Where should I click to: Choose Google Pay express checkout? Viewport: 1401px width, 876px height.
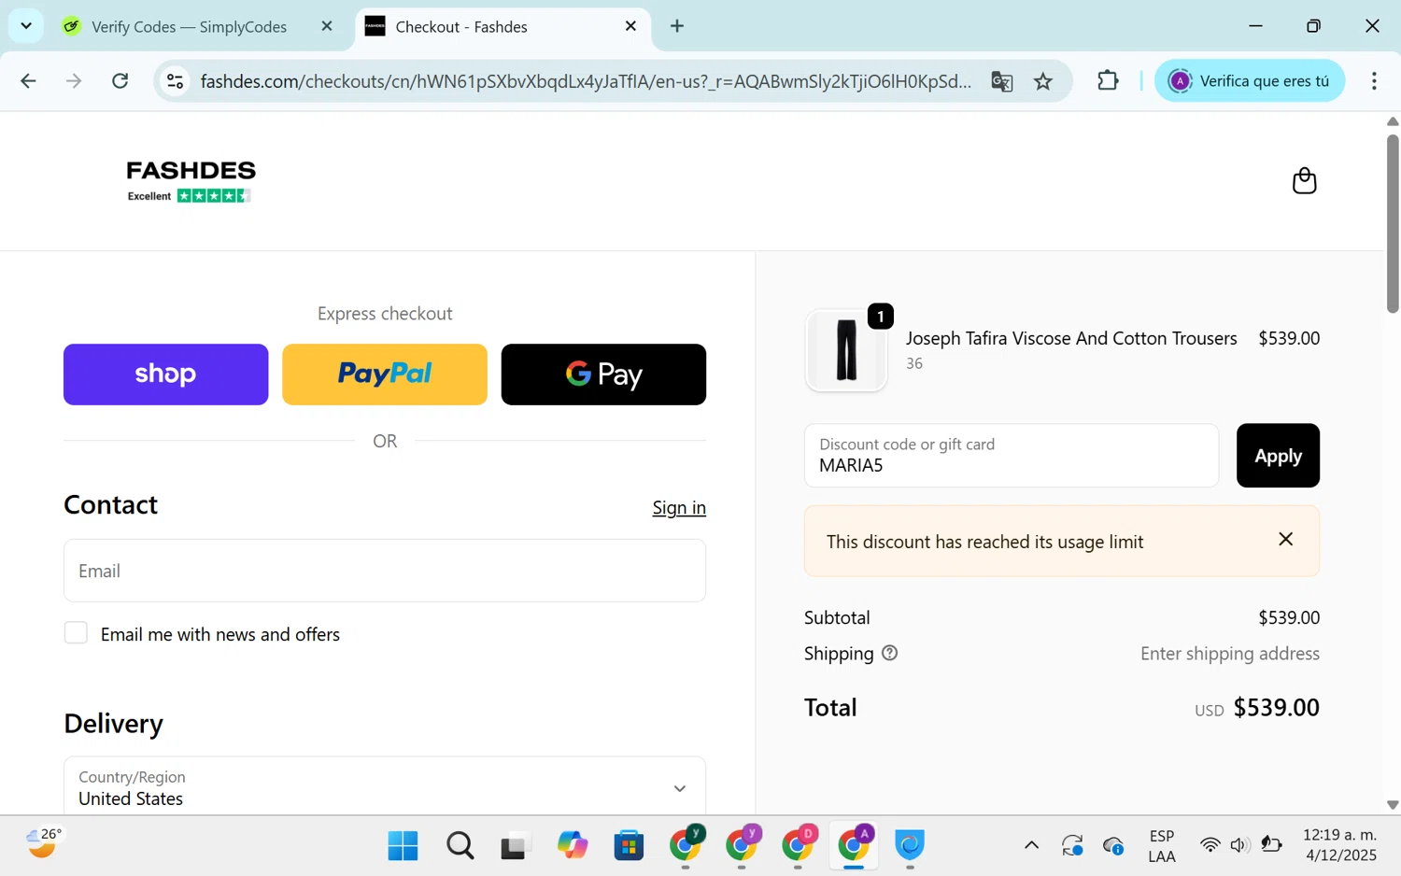tap(603, 374)
